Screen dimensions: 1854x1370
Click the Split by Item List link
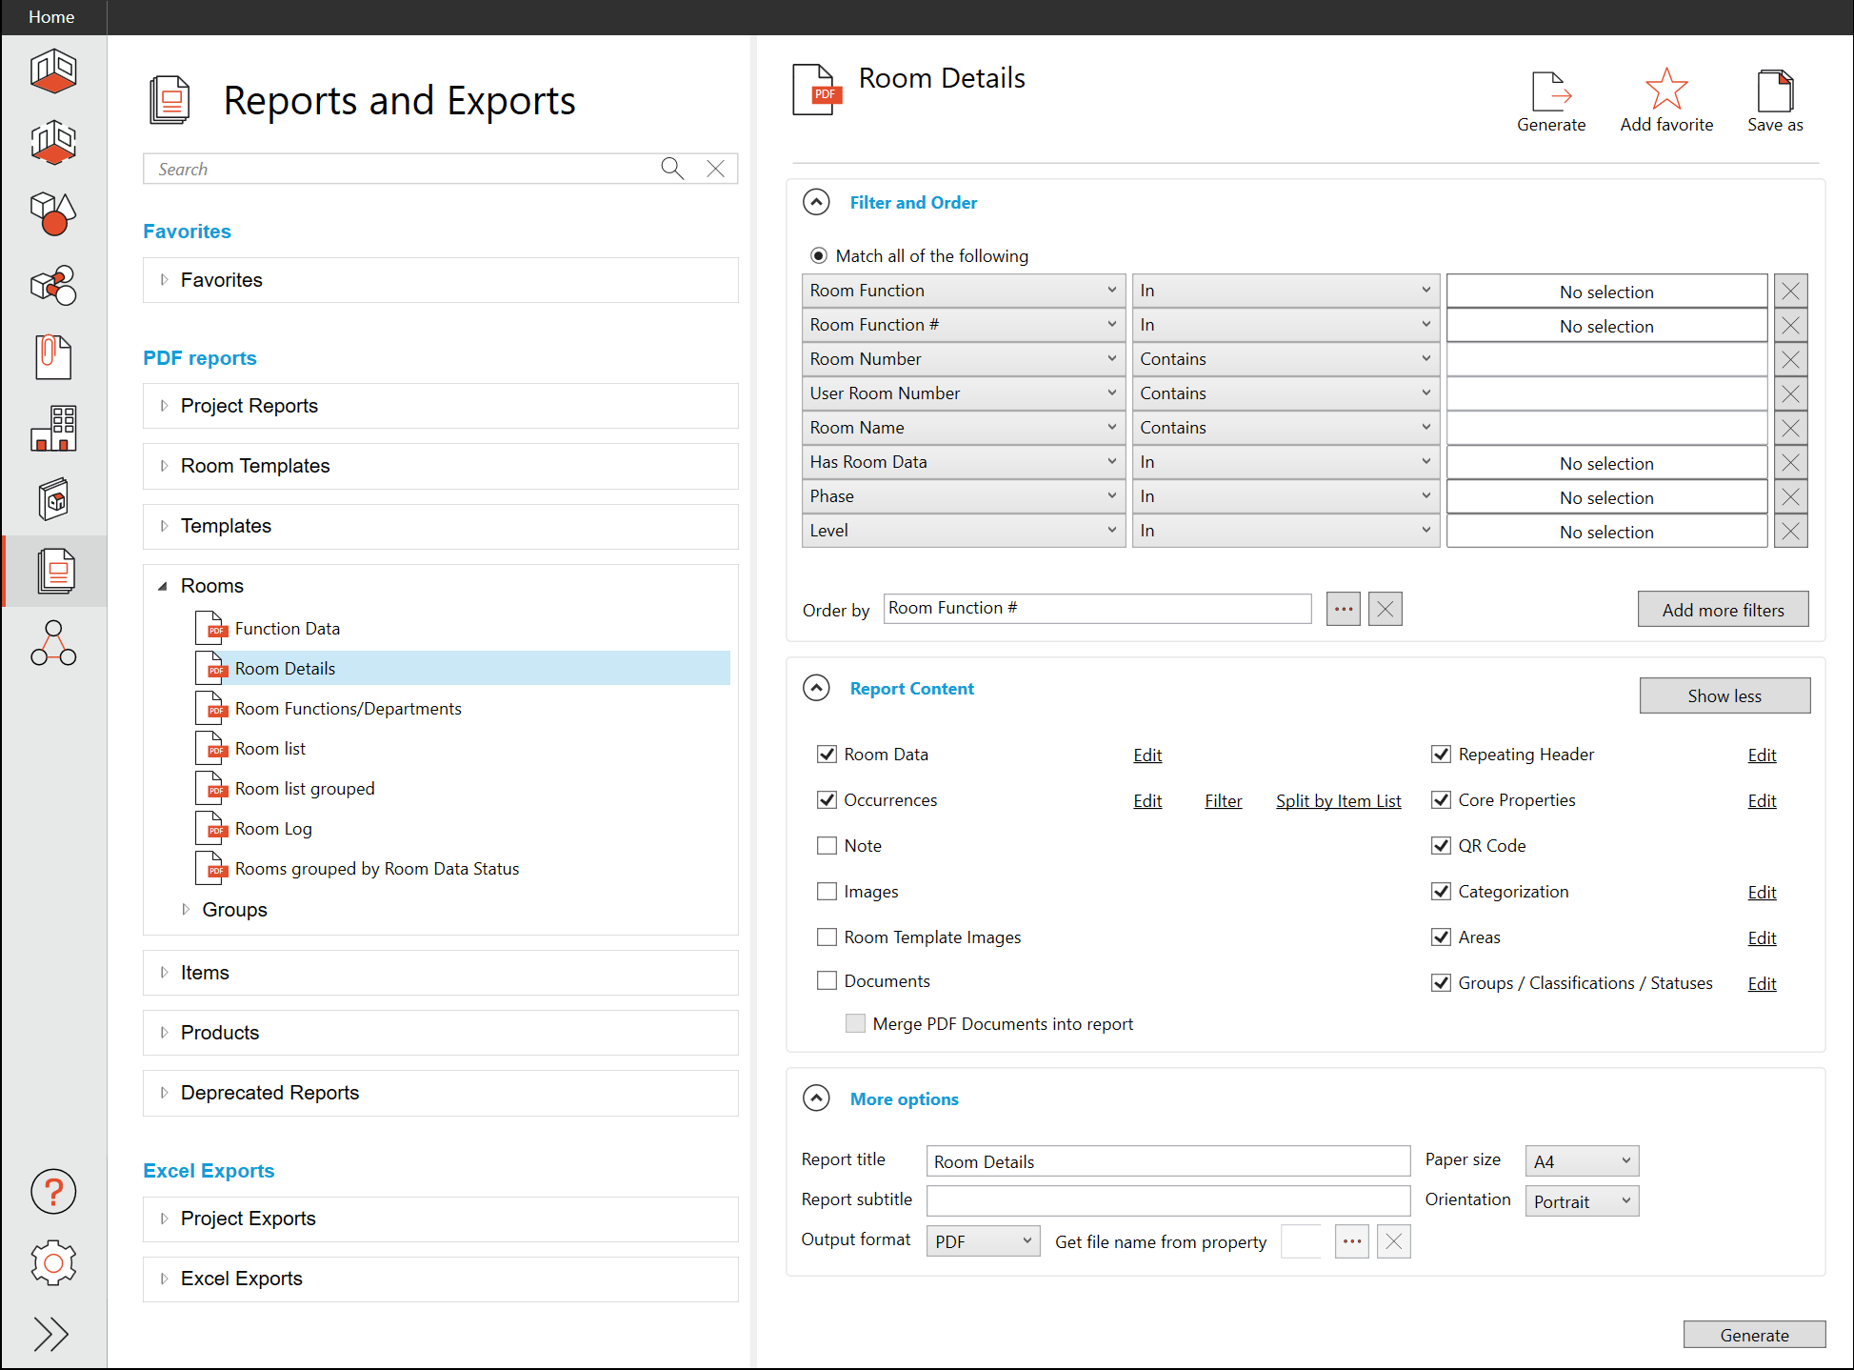1338,801
